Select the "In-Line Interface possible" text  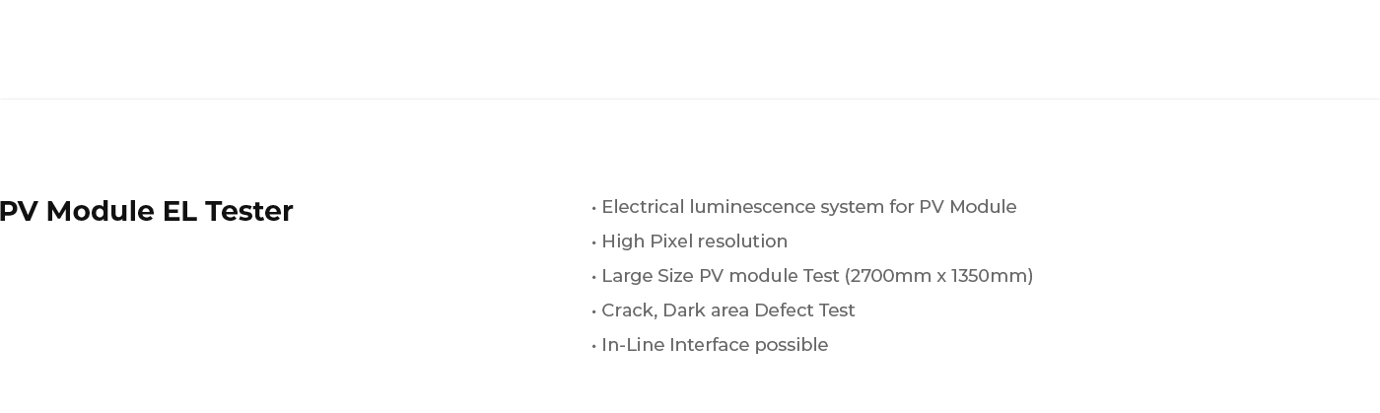[x=715, y=345]
